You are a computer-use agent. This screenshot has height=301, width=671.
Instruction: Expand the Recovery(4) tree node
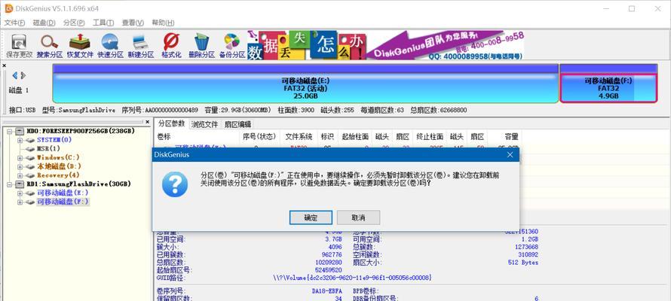(x=20, y=175)
